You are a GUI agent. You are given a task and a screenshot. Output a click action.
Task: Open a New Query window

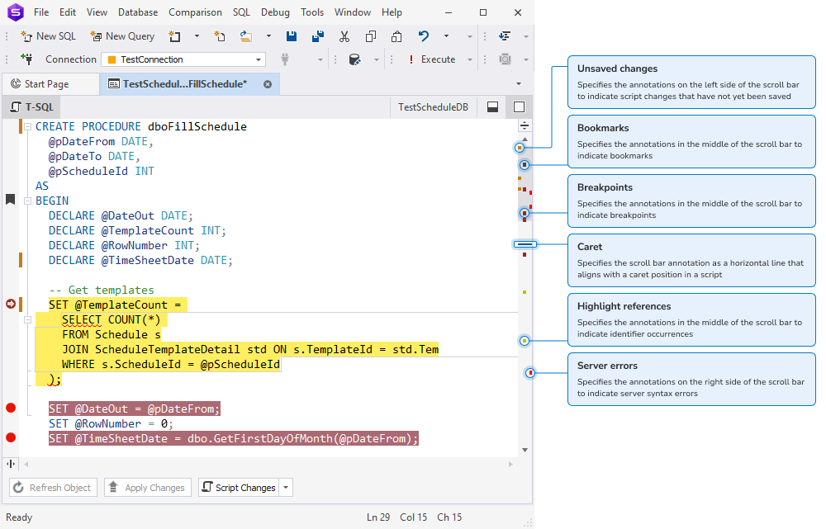122,35
